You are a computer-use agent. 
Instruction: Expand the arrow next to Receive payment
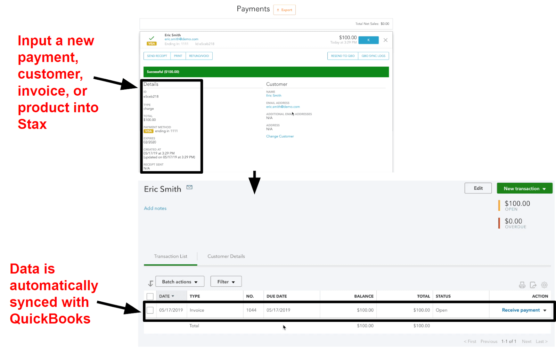545,310
